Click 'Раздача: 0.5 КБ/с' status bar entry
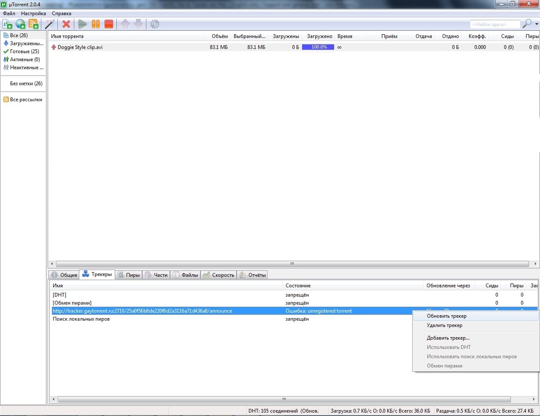The image size is (540, 416). coord(485,411)
